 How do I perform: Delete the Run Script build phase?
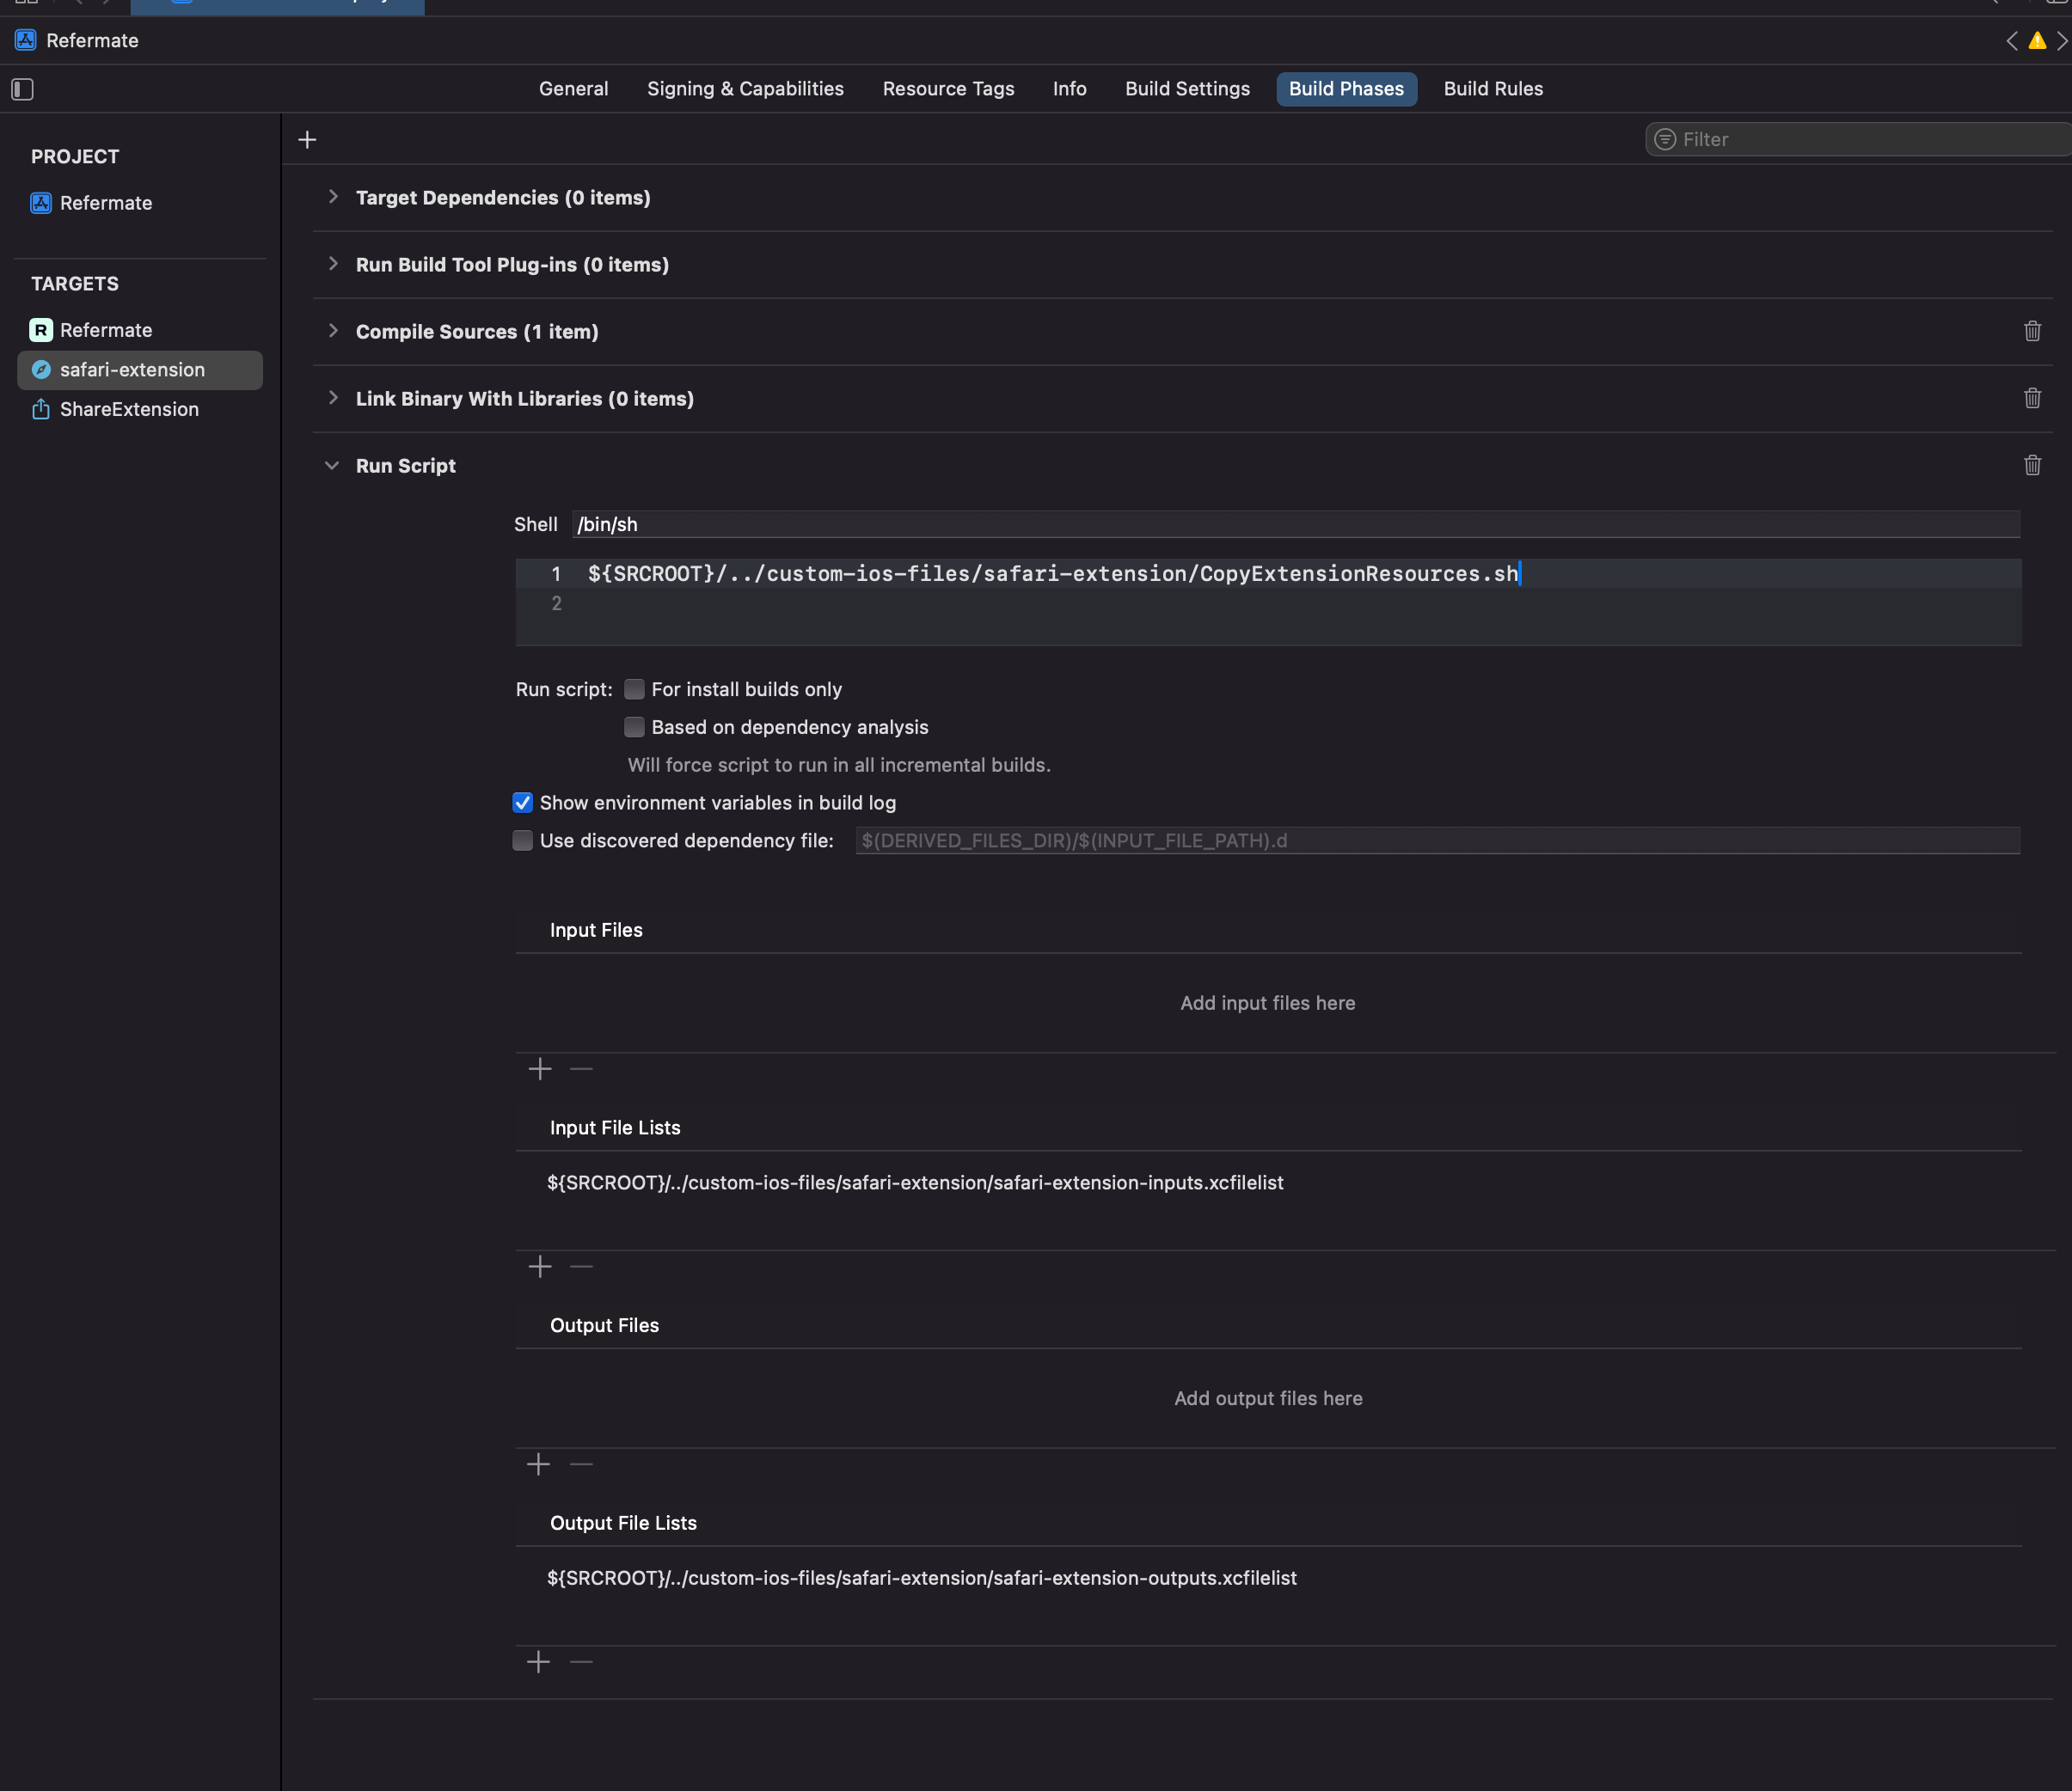[2032, 466]
